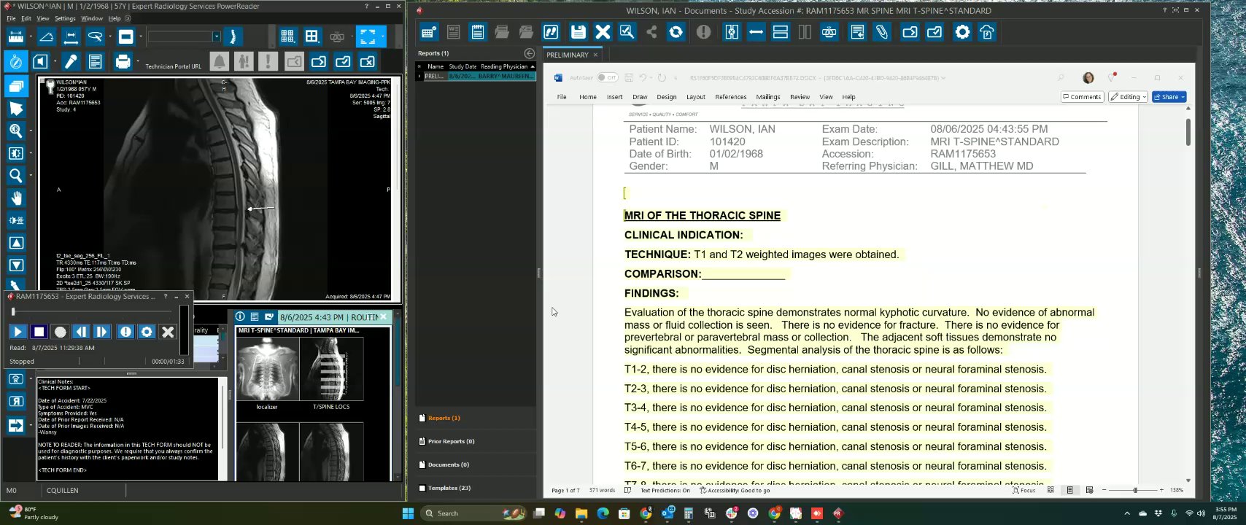Select the lasso region-of-interest tool

coord(95,36)
